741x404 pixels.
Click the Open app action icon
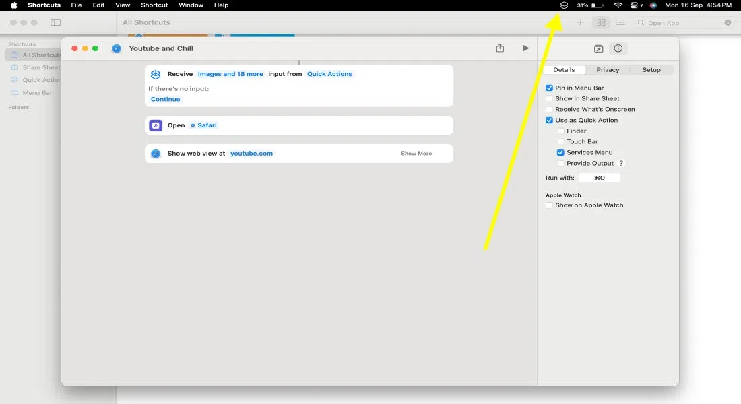156,125
